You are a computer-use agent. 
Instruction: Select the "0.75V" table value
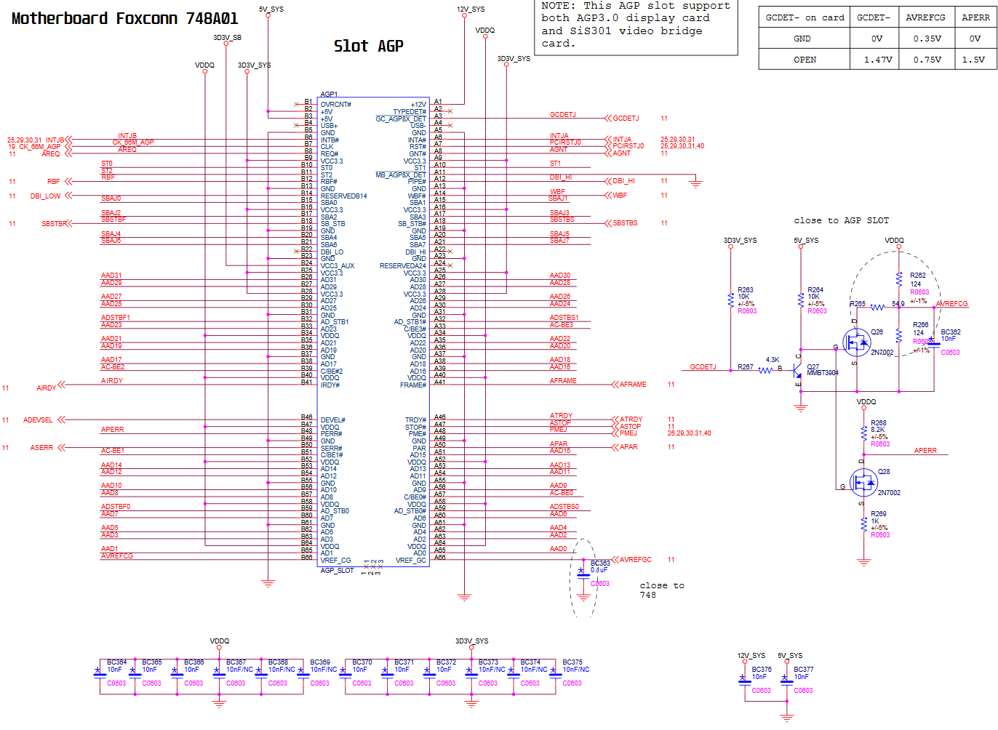(x=927, y=60)
